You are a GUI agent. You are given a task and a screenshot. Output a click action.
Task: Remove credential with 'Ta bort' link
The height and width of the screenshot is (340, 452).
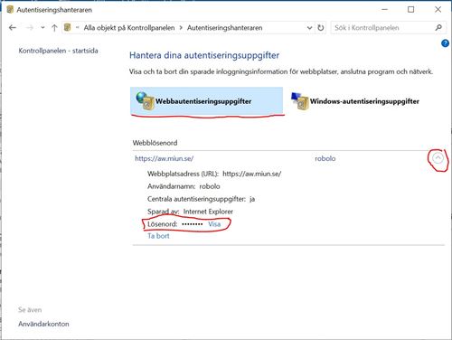pyautogui.click(x=158, y=236)
